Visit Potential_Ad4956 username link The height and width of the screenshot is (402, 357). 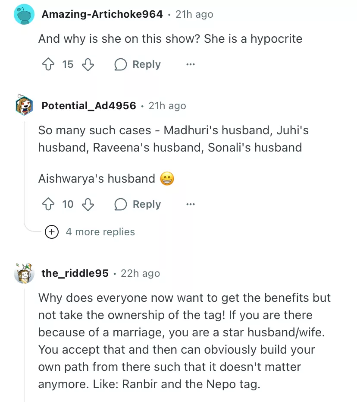[x=89, y=106]
